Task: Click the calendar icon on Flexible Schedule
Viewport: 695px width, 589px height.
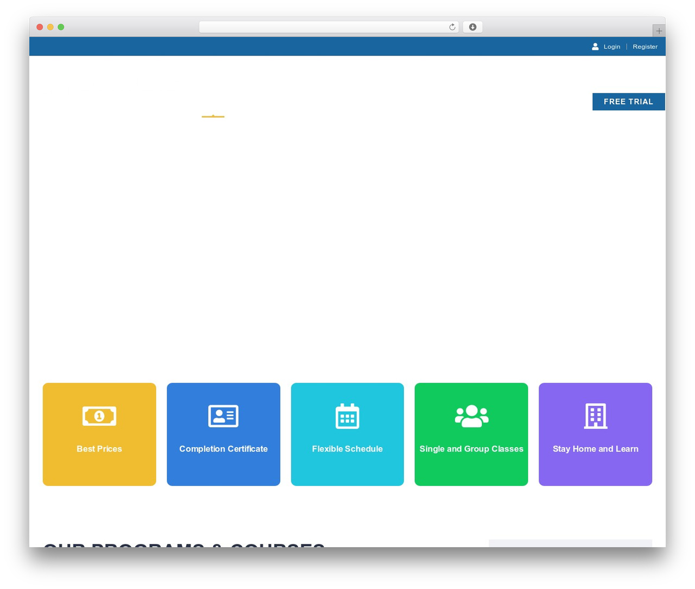Action: pyautogui.click(x=347, y=416)
